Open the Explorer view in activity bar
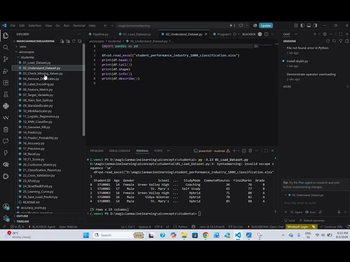 tap(6, 35)
